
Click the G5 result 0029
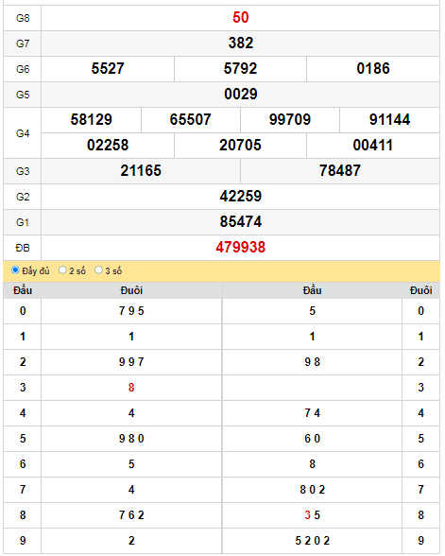[x=241, y=94]
